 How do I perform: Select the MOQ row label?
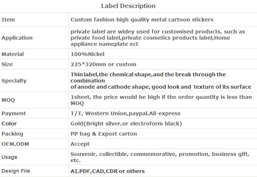(8, 100)
